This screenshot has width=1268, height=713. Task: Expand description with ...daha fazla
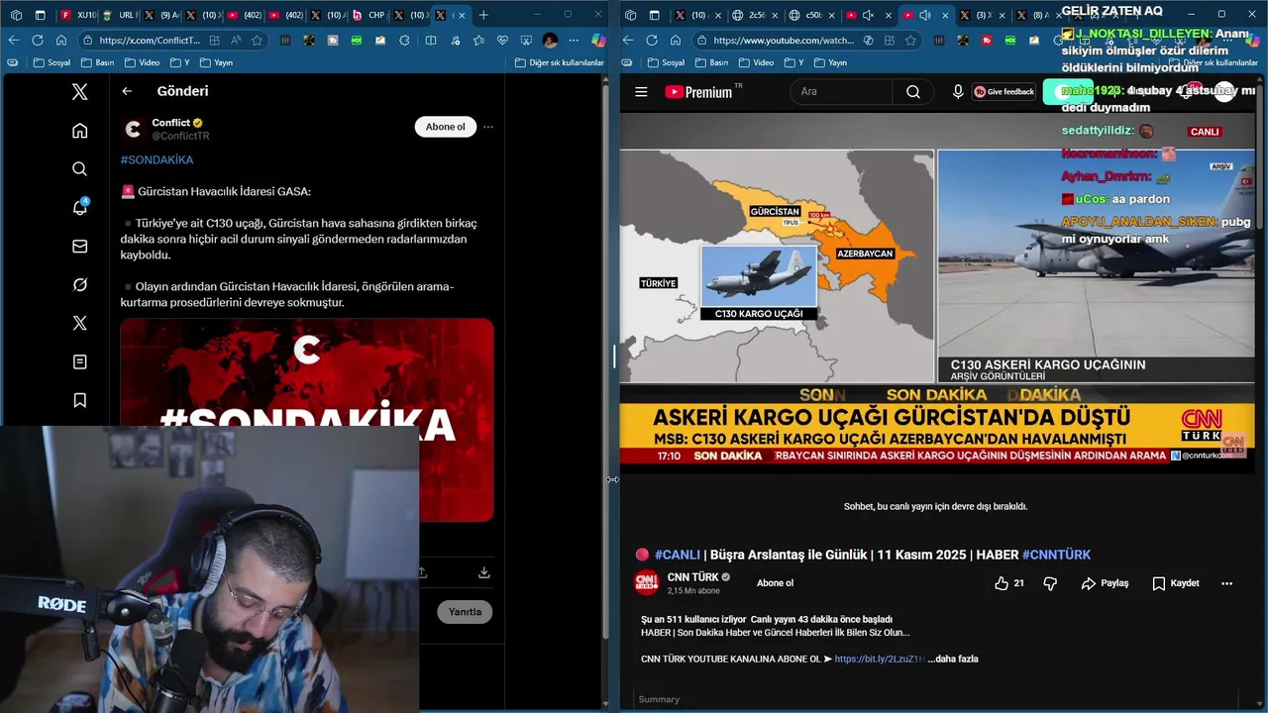[x=952, y=659]
